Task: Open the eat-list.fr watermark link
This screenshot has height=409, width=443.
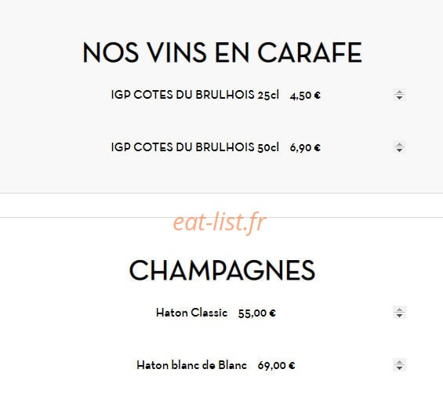Action: [x=220, y=223]
